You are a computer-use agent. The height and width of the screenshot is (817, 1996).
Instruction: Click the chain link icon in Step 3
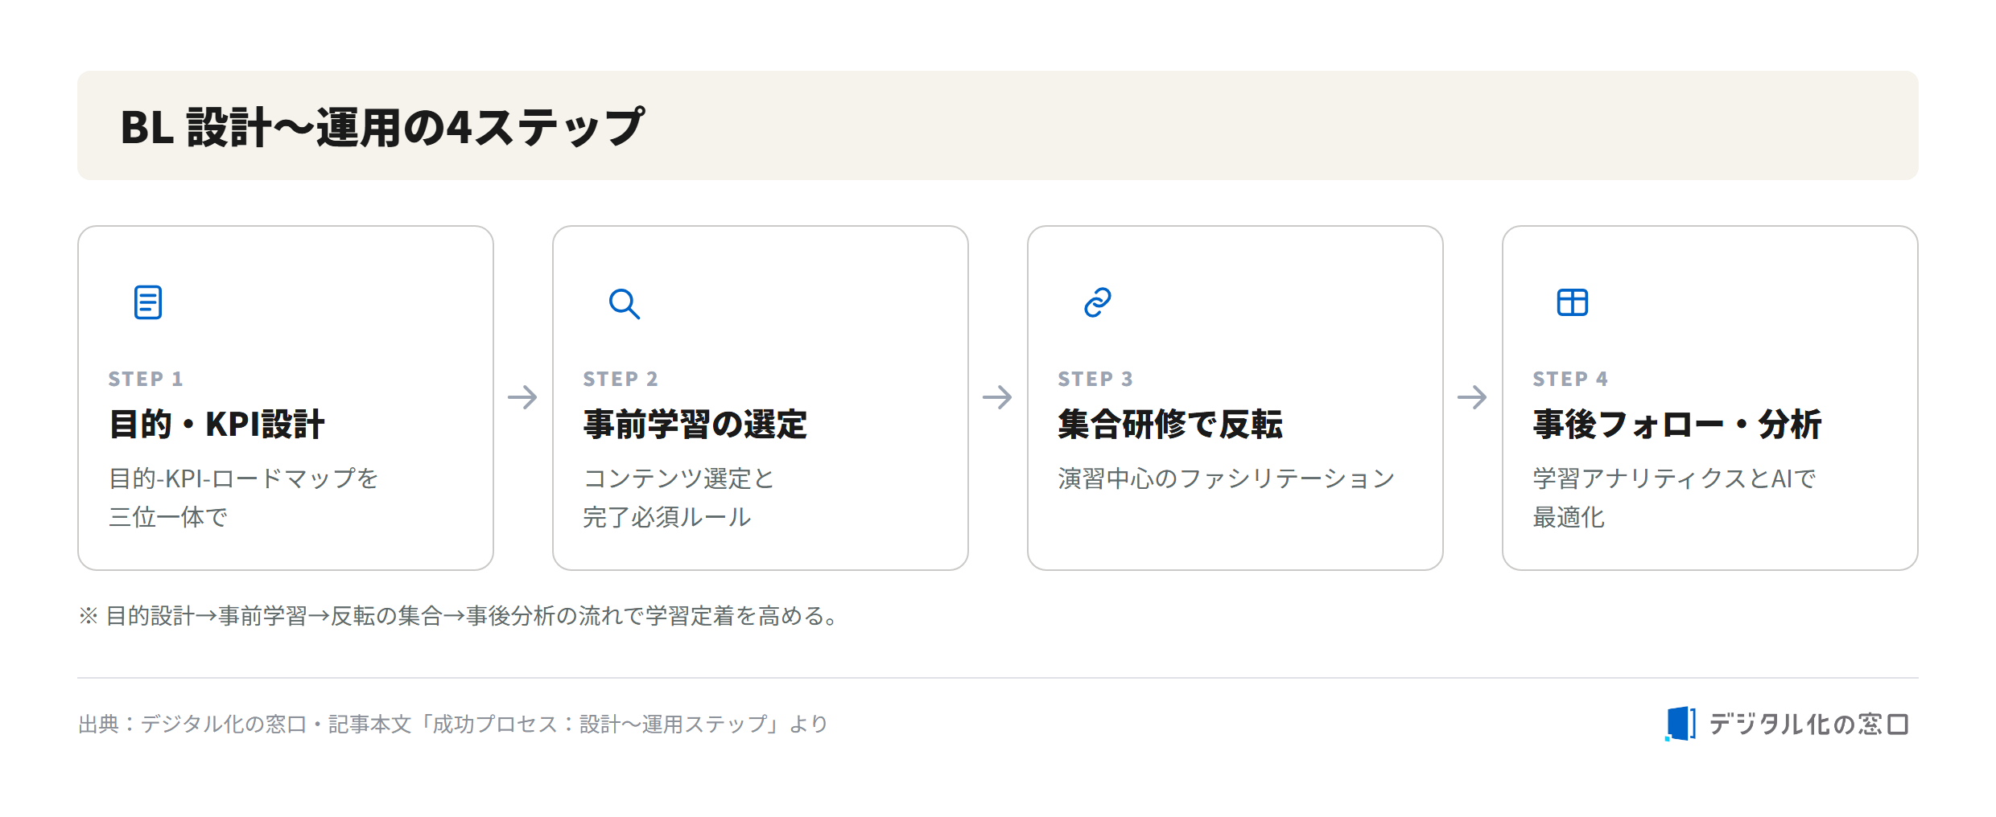pyautogui.click(x=1098, y=302)
